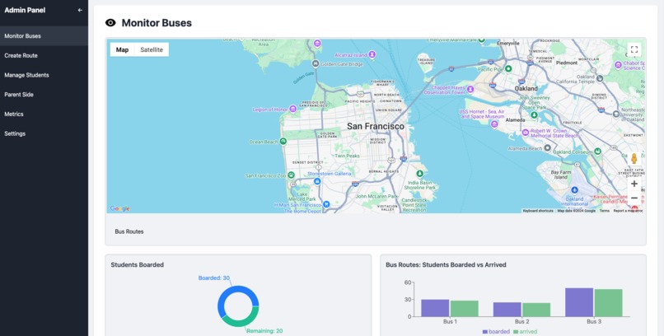Select the Street View pegman icon
The image size is (664, 336).
point(634,159)
